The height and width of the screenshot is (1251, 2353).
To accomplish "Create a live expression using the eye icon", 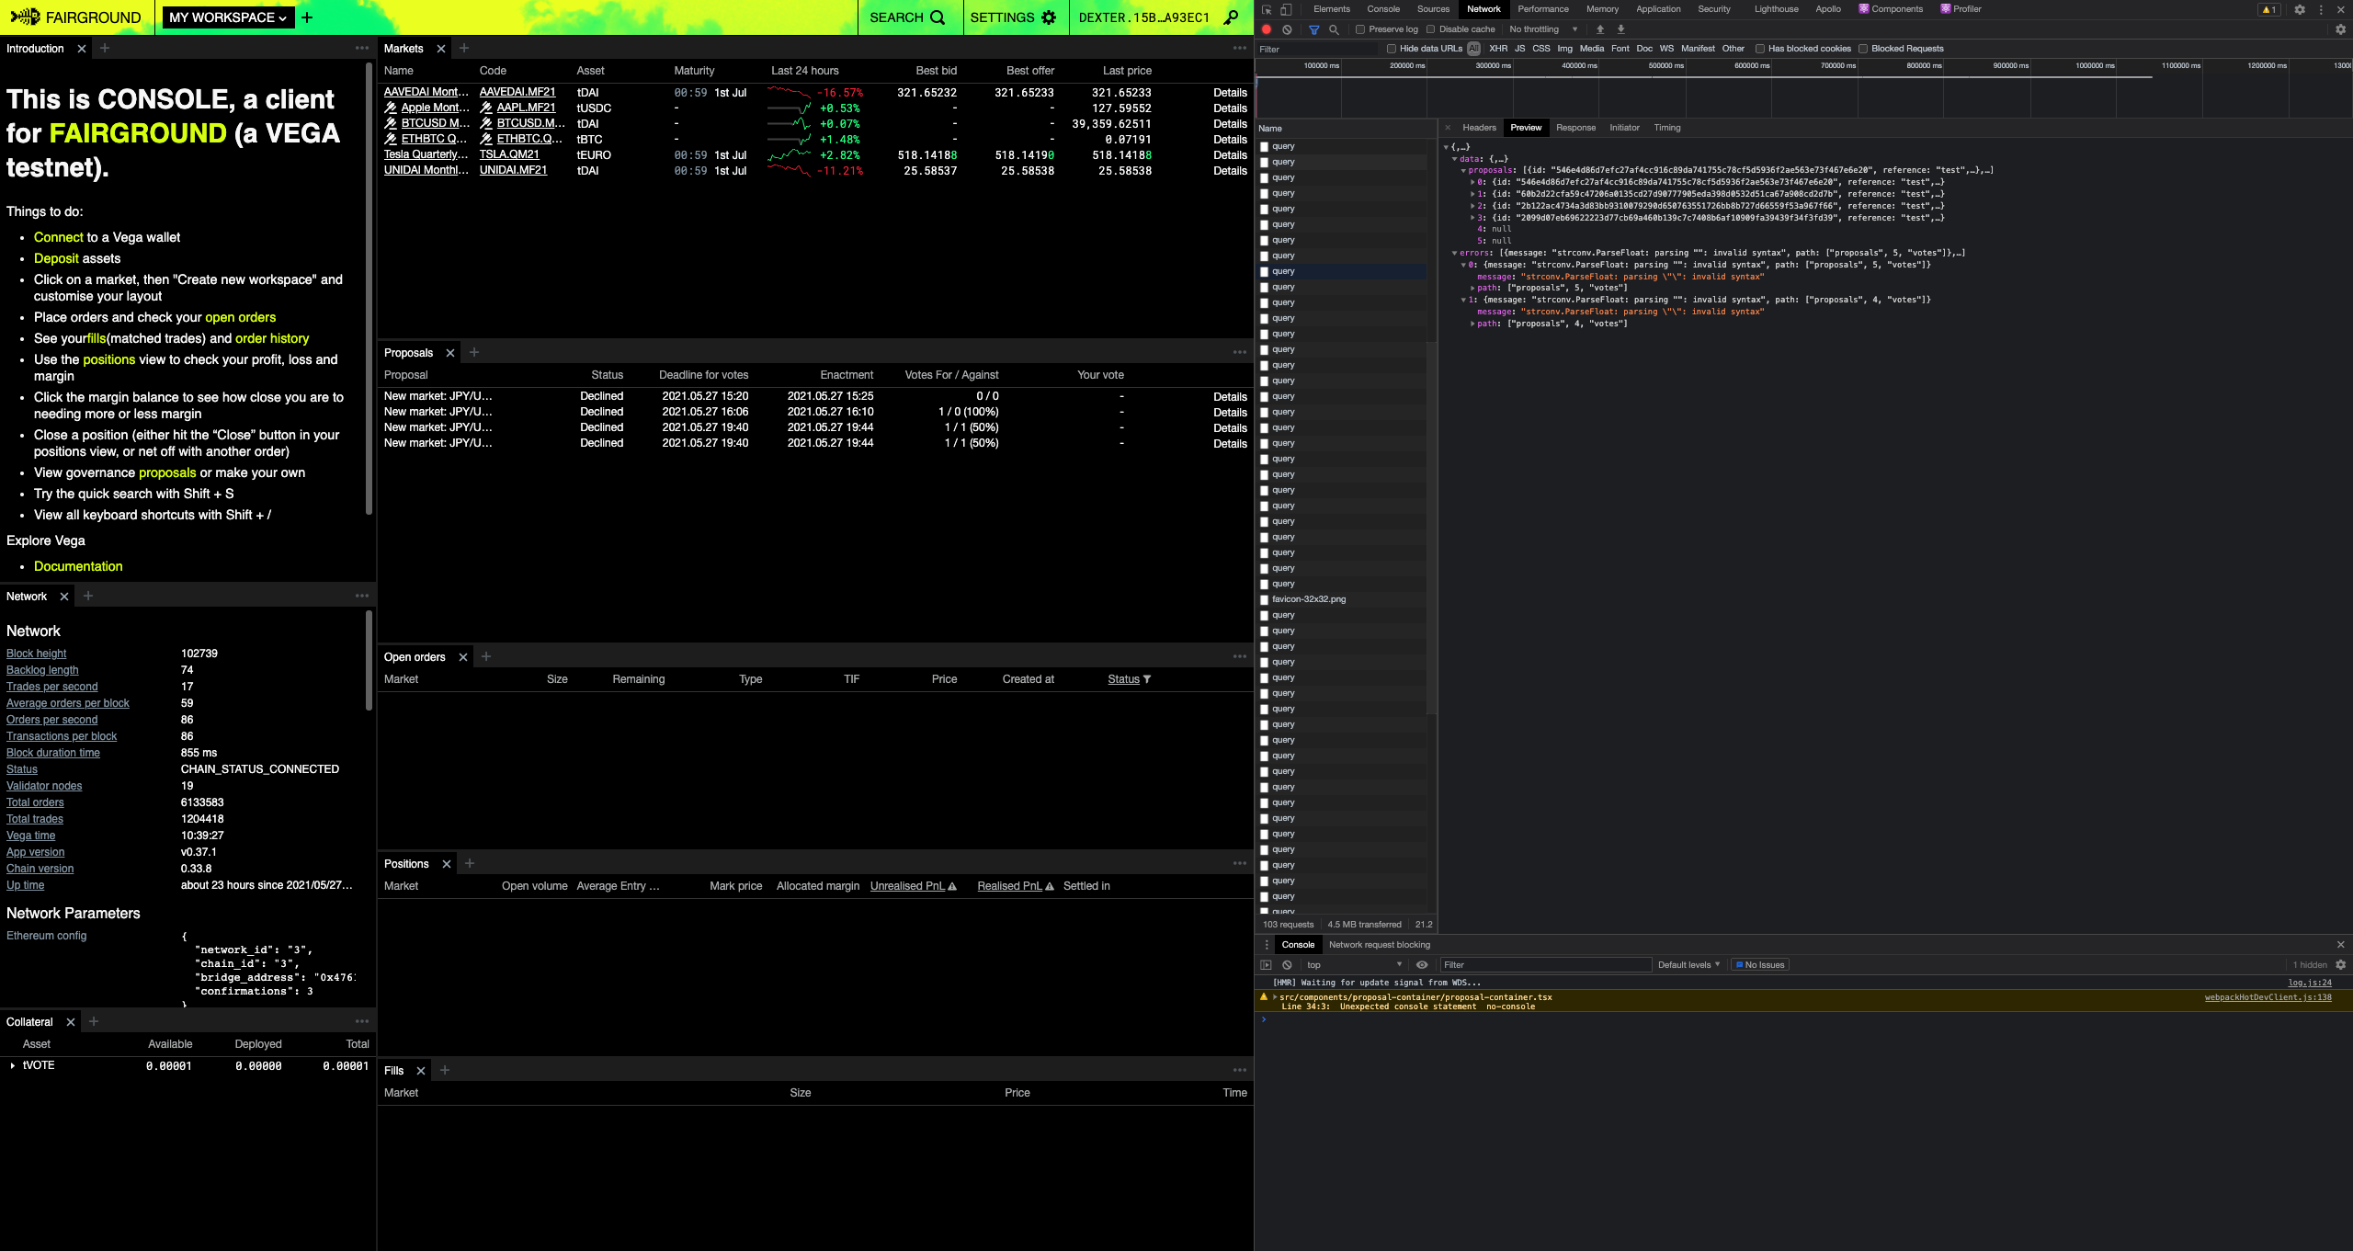I will pos(1423,964).
